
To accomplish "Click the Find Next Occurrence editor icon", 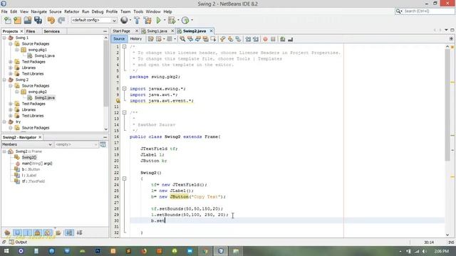I will (x=198, y=39).
